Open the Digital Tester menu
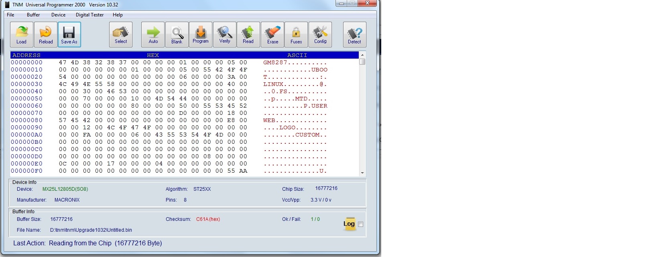 coord(89,15)
